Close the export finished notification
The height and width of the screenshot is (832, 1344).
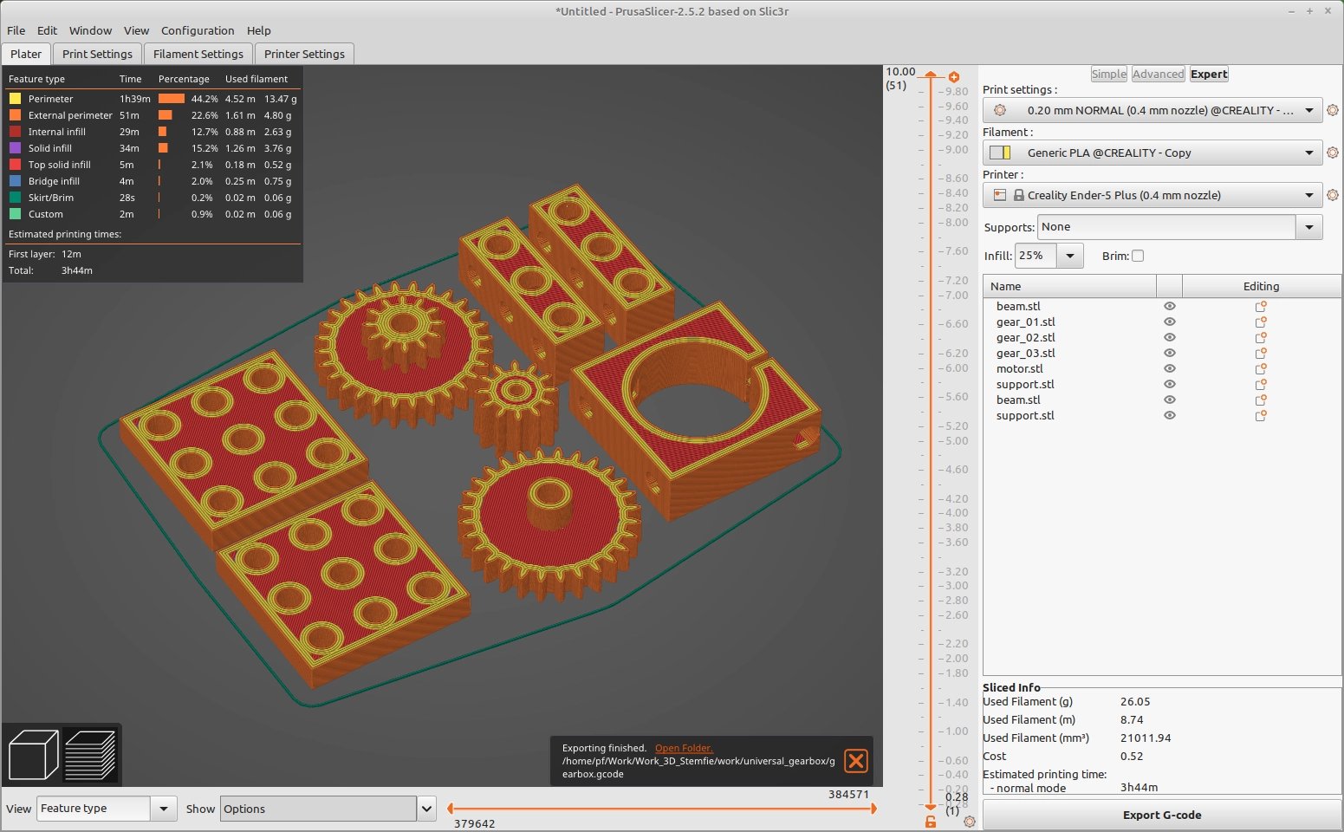pos(855,761)
